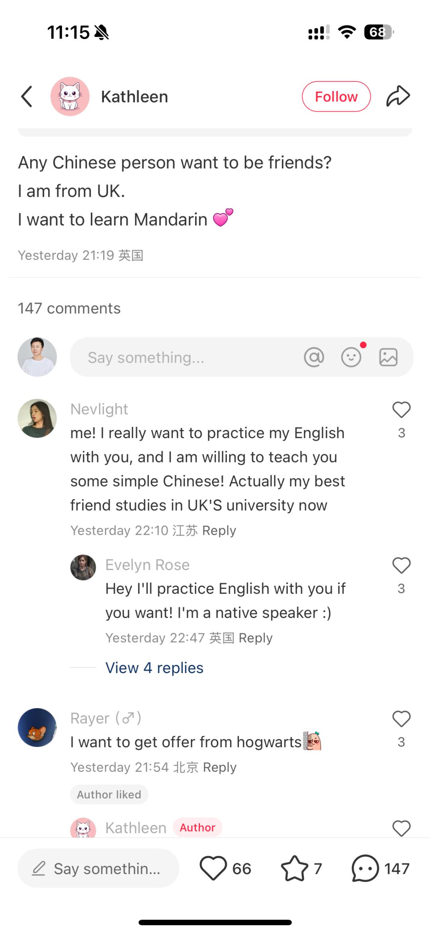Reply to Rayer's comment

click(x=219, y=767)
